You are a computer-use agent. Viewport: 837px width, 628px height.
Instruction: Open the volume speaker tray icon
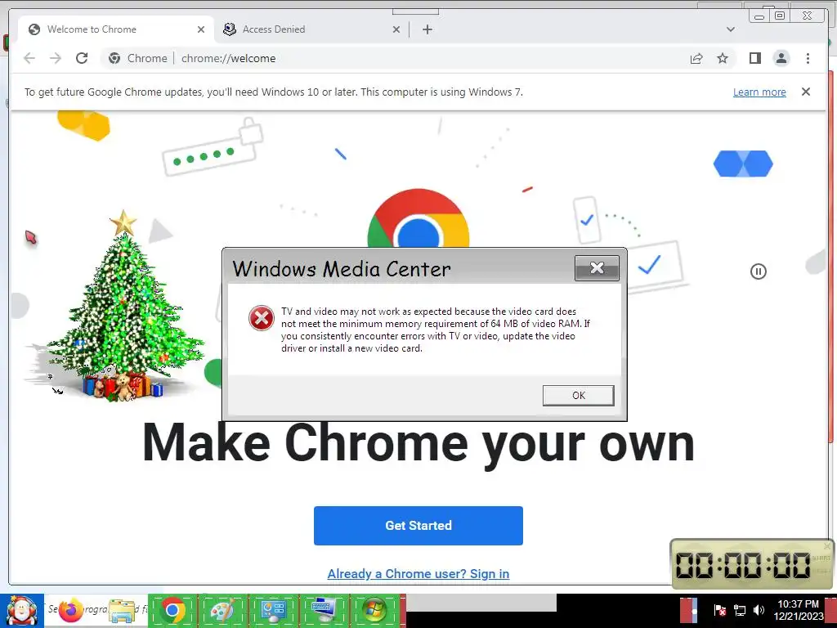[x=759, y=610]
